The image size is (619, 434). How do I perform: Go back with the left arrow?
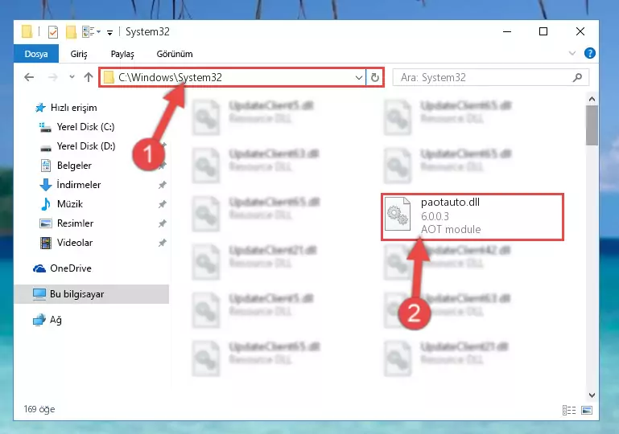(29, 77)
